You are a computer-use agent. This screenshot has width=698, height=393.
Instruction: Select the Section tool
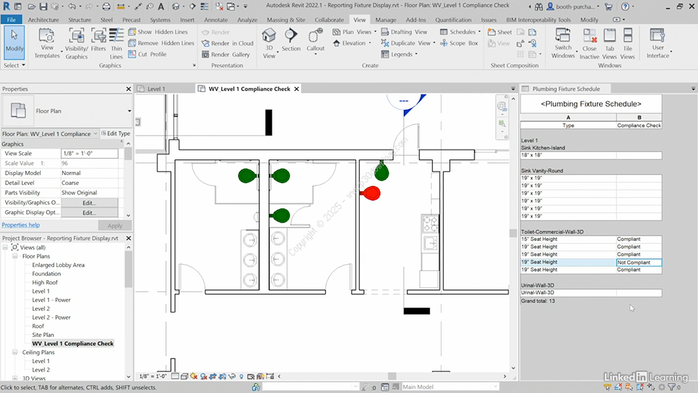point(291,40)
